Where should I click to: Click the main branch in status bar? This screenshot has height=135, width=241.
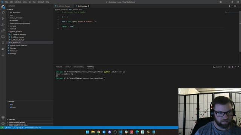[x=8, y=127]
